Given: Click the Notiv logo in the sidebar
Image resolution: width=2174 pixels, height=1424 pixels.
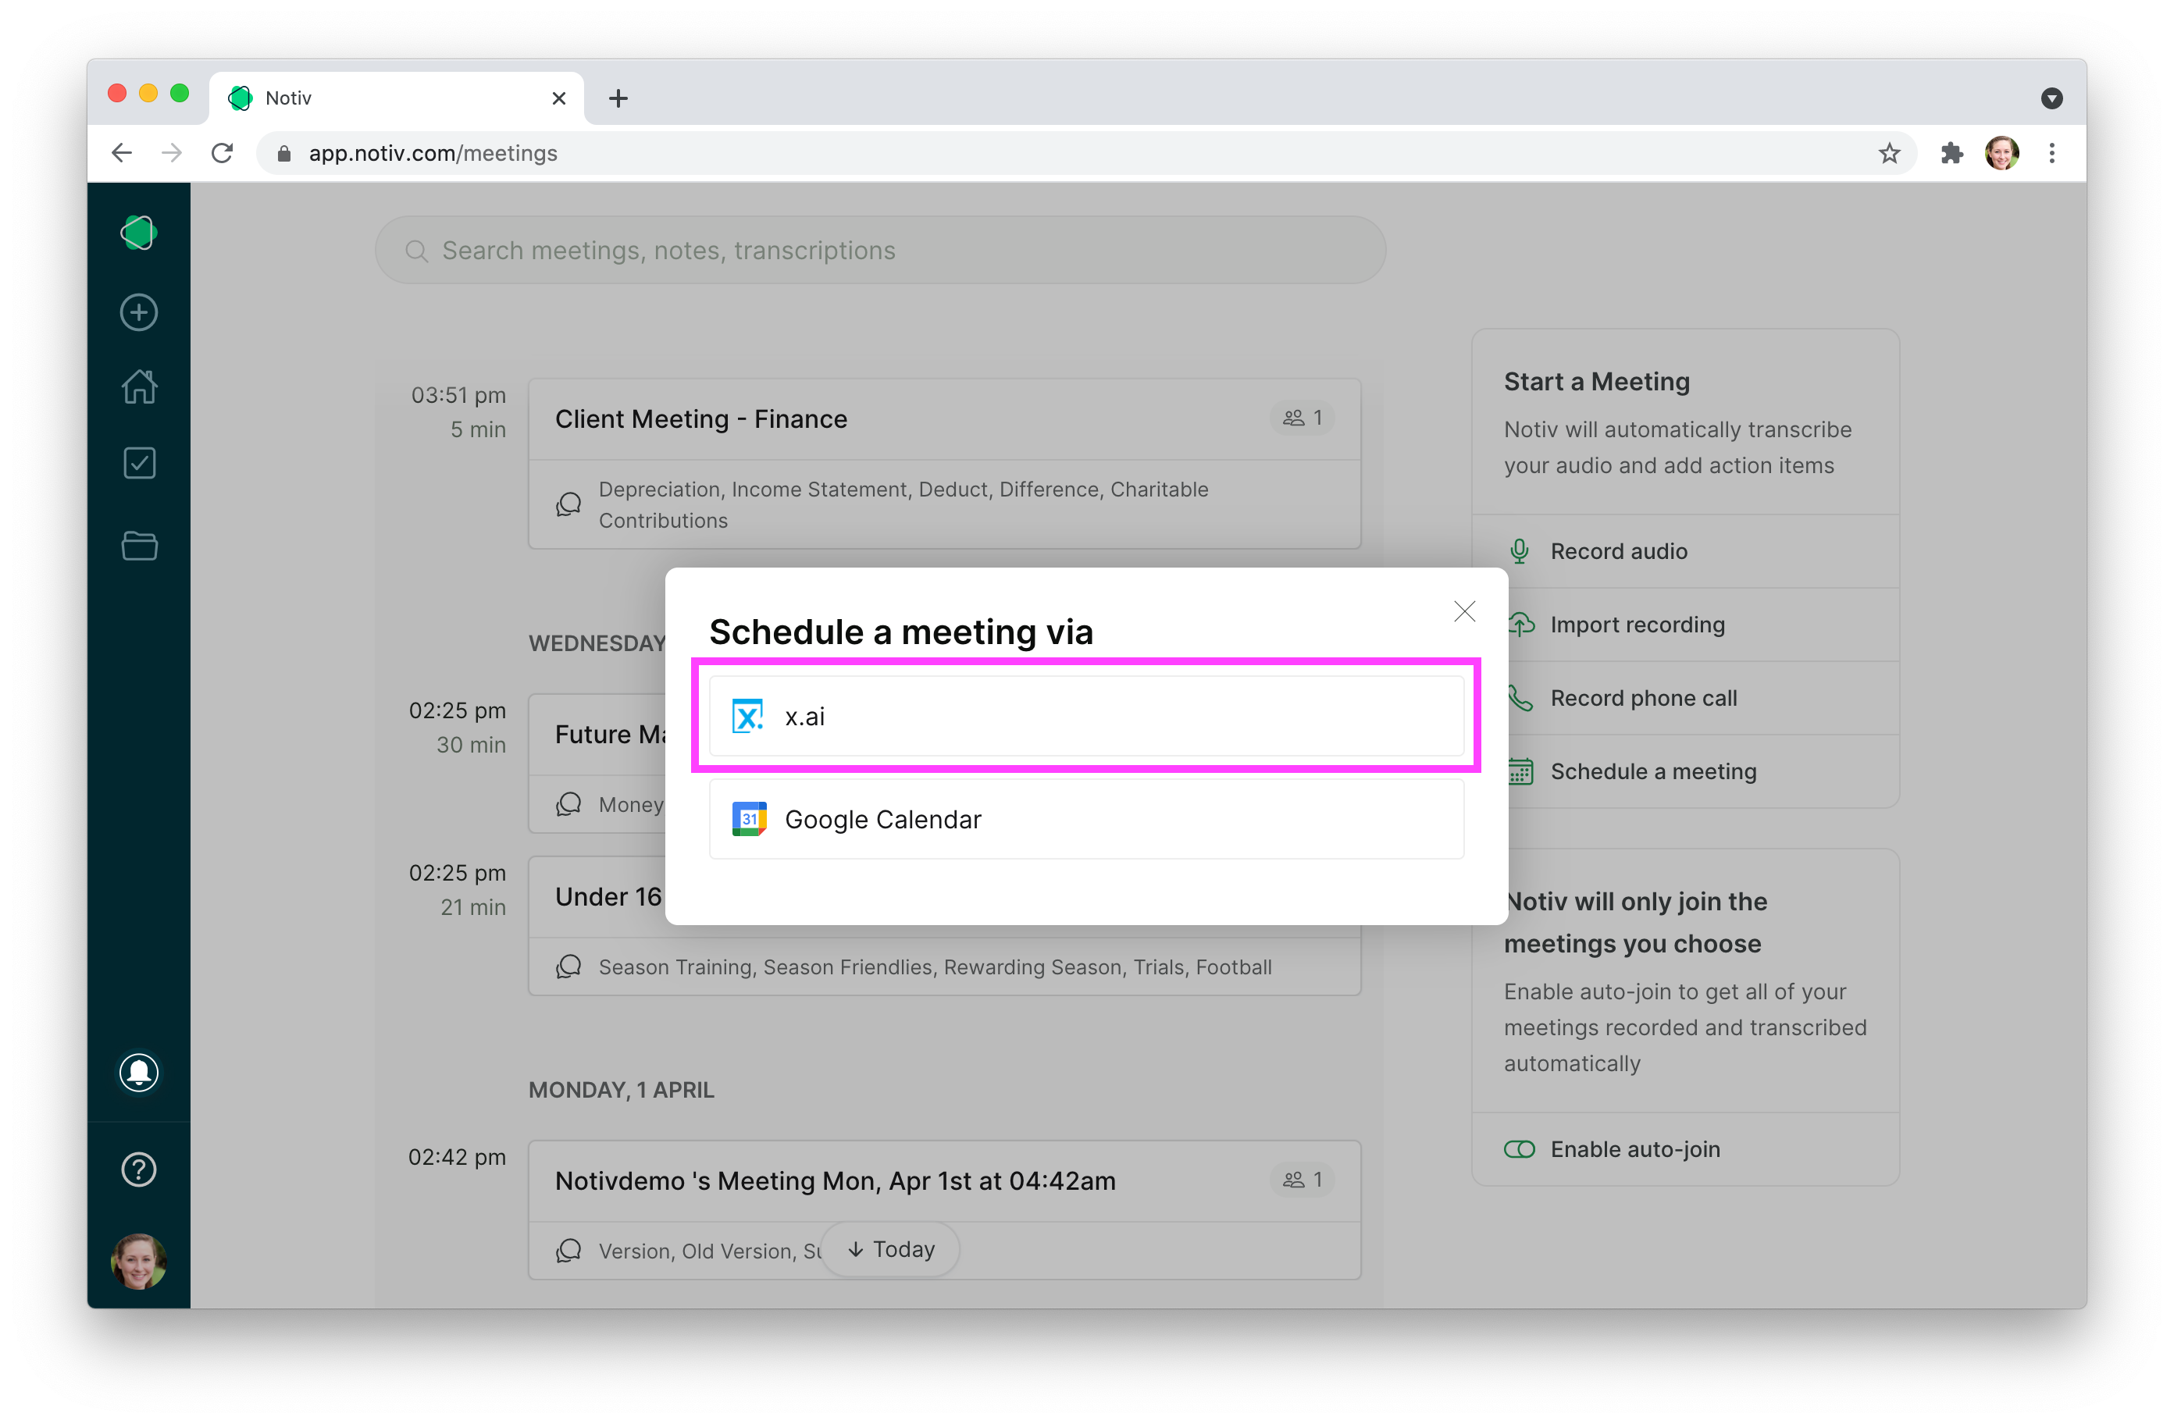Looking at the screenshot, I should tap(139, 232).
